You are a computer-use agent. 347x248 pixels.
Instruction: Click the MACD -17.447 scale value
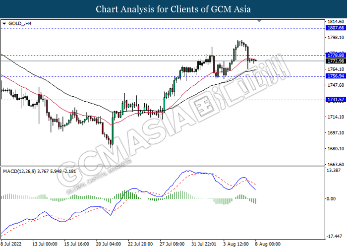pos(334,237)
